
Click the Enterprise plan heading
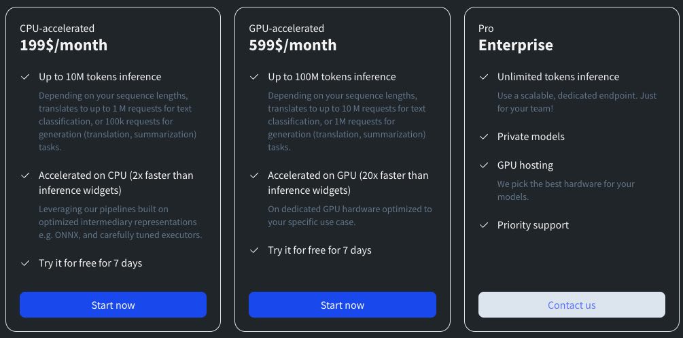[515, 46]
